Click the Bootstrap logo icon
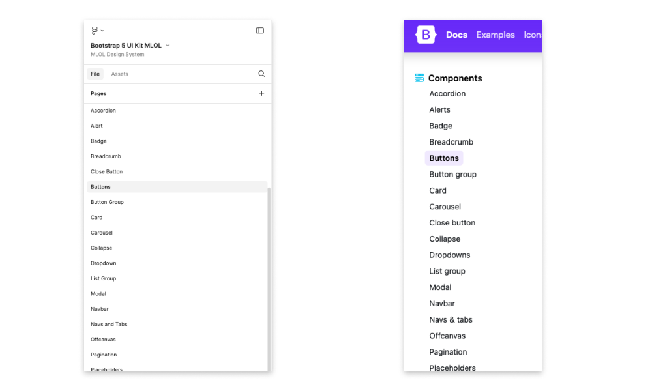 (x=426, y=35)
